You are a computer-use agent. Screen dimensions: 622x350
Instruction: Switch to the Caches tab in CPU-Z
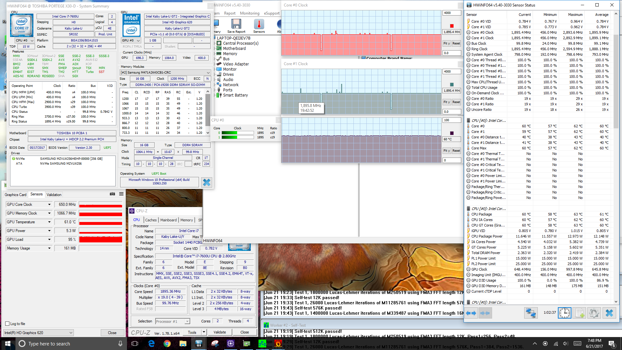coord(151,220)
